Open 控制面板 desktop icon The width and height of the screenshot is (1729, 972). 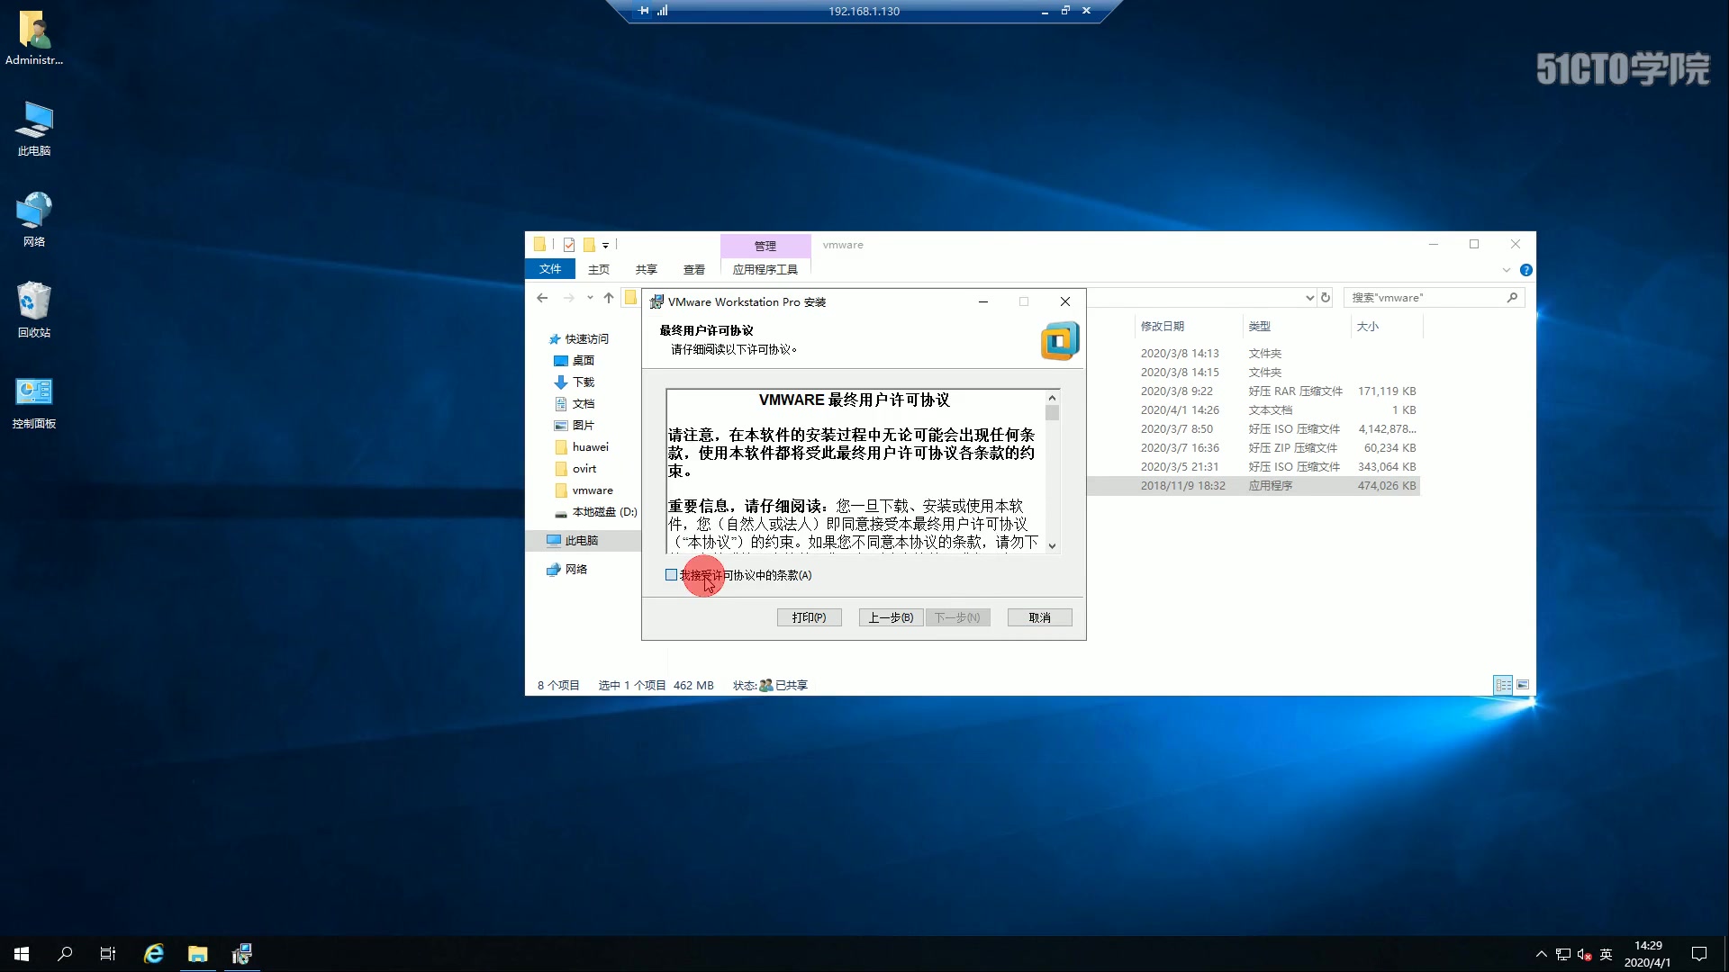tap(34, 402)
